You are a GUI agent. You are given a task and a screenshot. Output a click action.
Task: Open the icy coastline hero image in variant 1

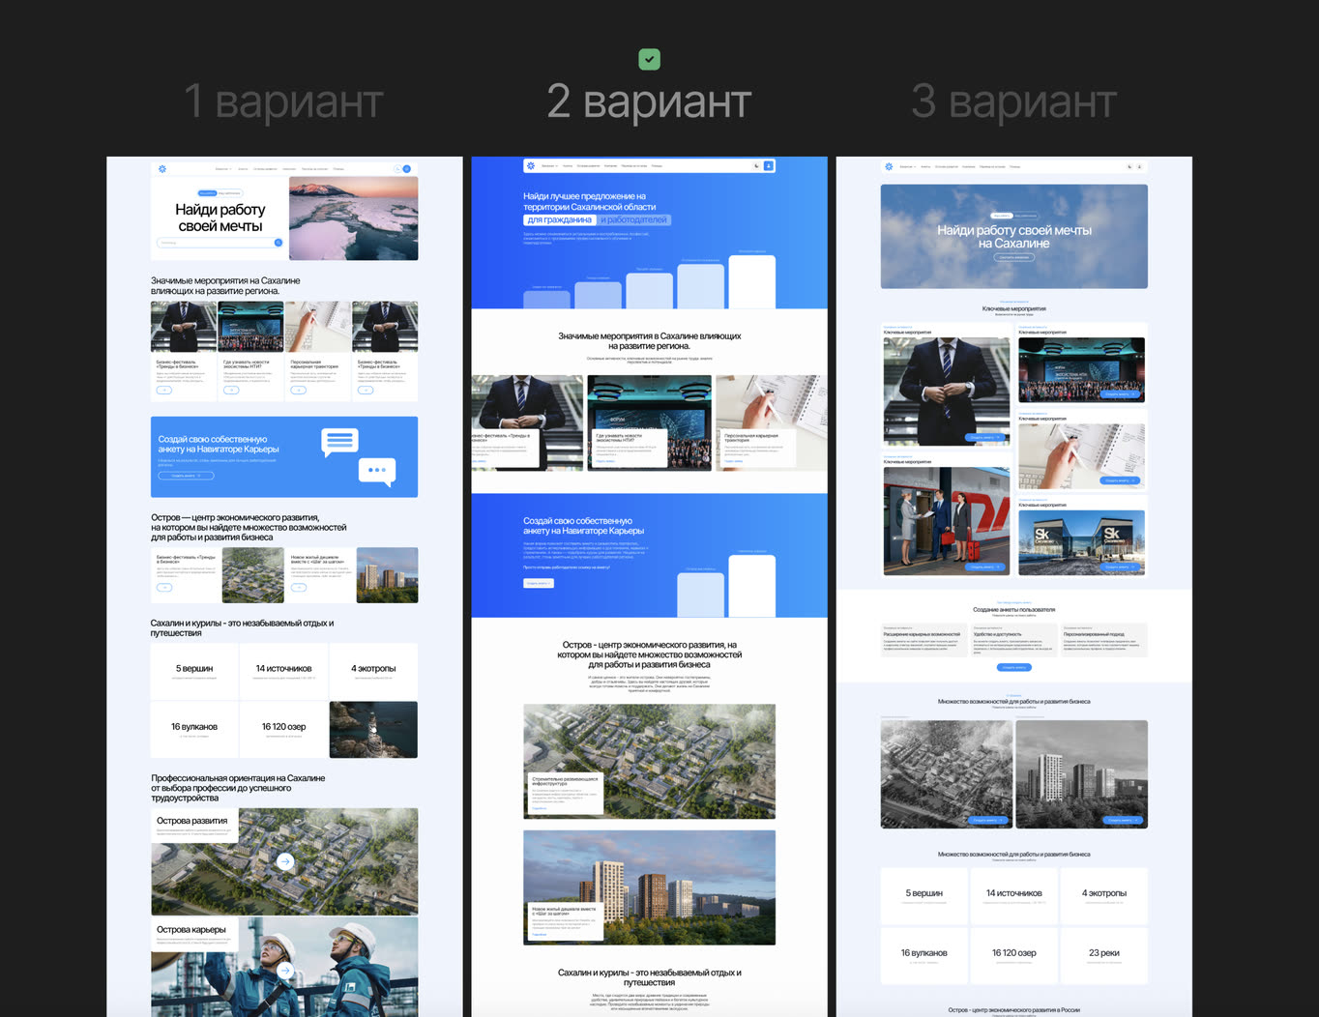coord(354,218)
